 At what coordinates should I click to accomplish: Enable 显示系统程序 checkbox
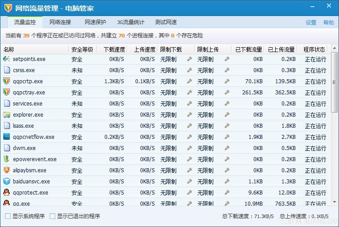tap(8, 216)
